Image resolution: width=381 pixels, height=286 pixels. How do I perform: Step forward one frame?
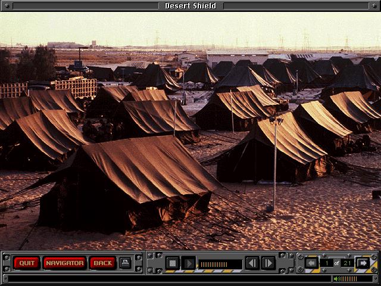coord(268,263)
